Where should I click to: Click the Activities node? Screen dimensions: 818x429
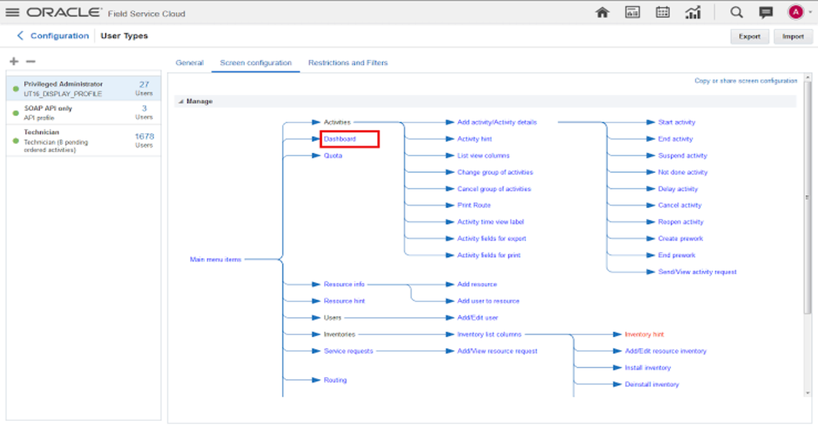click(337, 122)
